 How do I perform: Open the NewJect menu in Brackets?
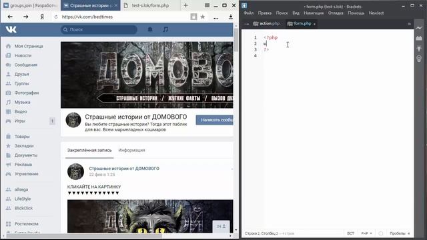(376, 13)
